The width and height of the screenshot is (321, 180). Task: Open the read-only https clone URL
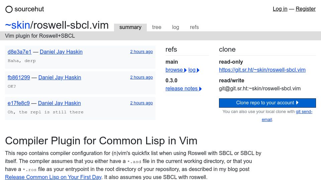(x=262, y=70)
